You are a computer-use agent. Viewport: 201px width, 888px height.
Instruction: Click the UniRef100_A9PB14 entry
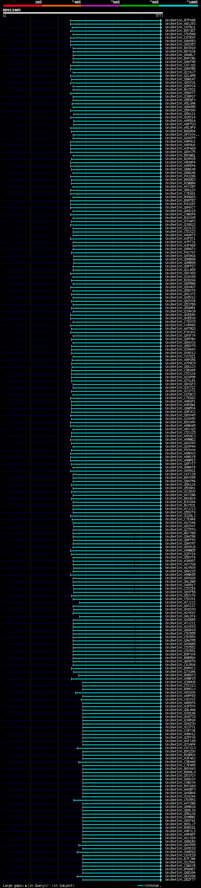point(180,121)
